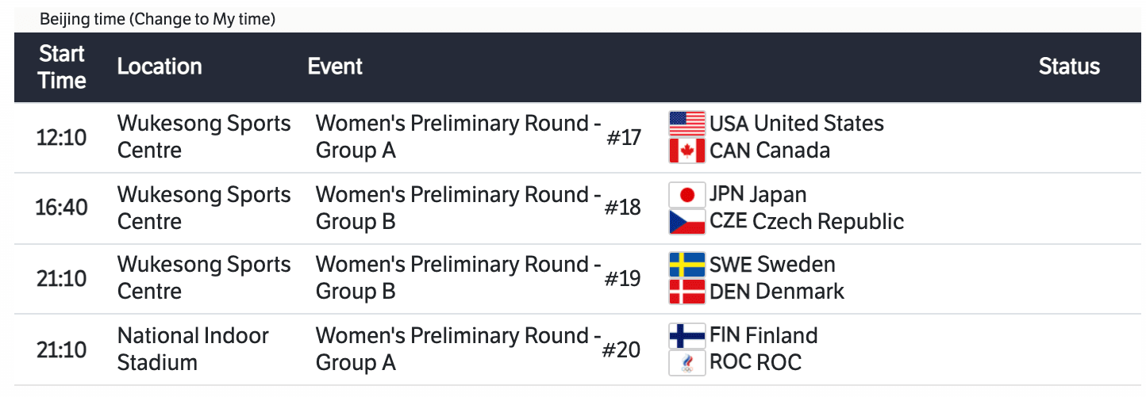Screen dimensions: 1146x397
Task: Click the Canada flag icon
Action: [x=686, y=151]
